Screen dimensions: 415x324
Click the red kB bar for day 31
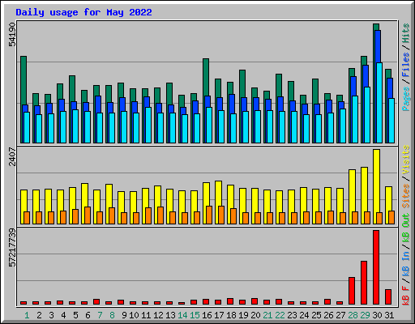388,296
